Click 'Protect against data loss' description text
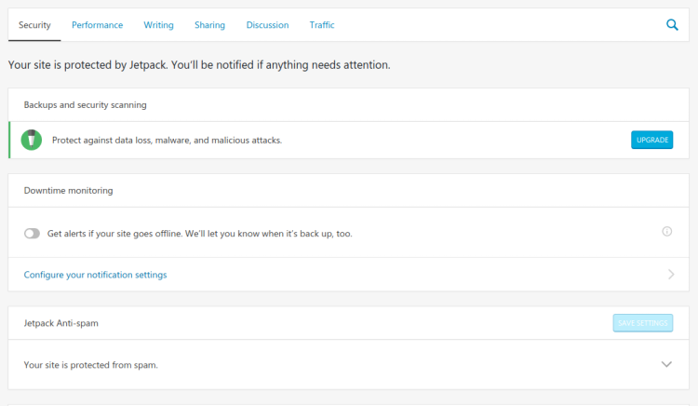Image resolution: width=698 pixels, height=406 pixels. (x=167, y=141)
